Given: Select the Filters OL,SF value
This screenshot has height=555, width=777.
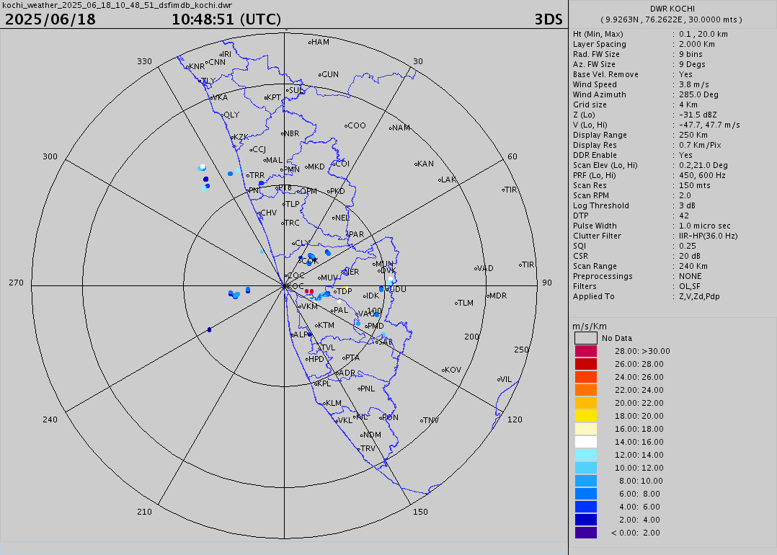Looking at the screenshot, I should [690, 286].
